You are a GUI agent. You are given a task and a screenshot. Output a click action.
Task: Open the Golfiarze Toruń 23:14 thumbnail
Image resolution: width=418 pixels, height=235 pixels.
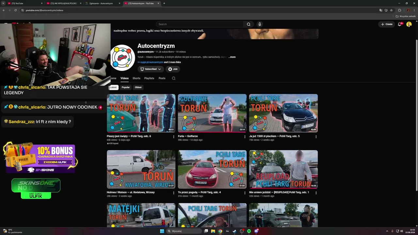212,113
